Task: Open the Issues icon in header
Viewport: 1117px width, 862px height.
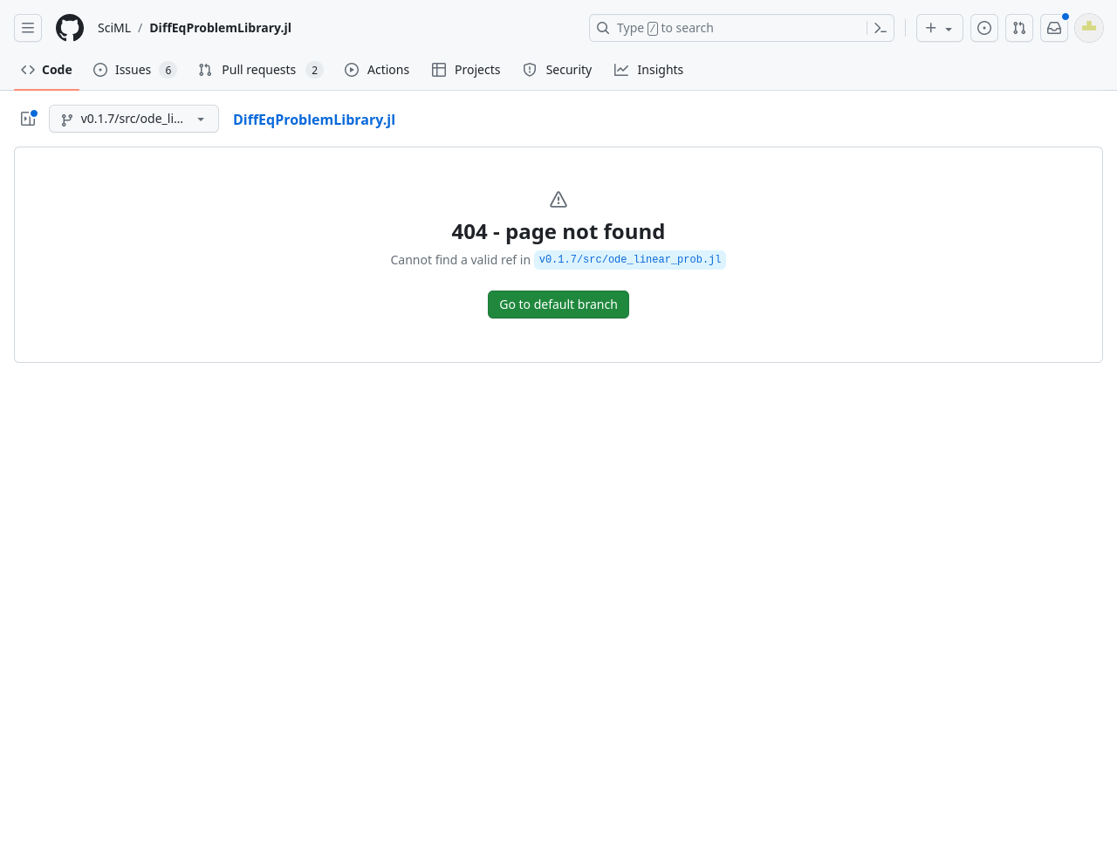Action: (984, 28)
